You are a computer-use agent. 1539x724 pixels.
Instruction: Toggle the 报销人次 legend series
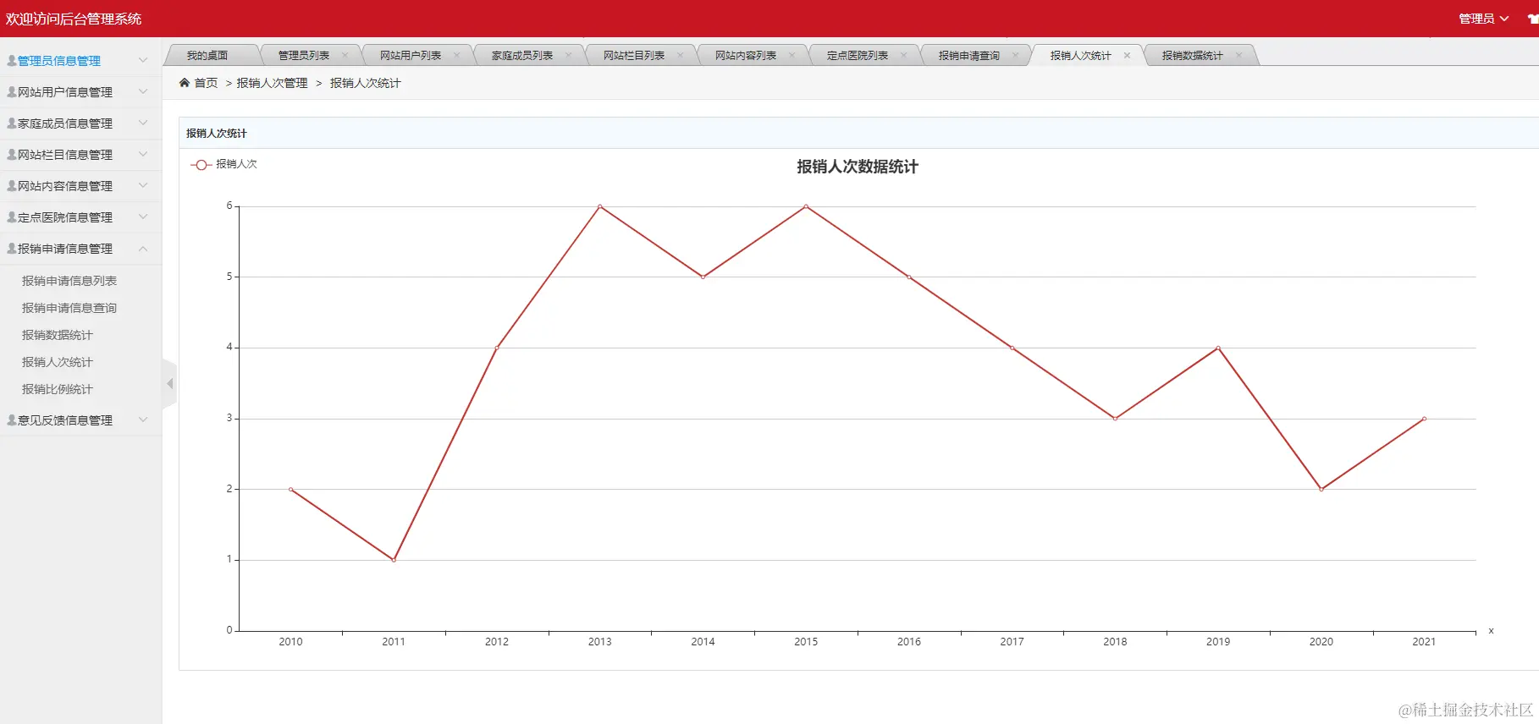(x=224, y=164)
